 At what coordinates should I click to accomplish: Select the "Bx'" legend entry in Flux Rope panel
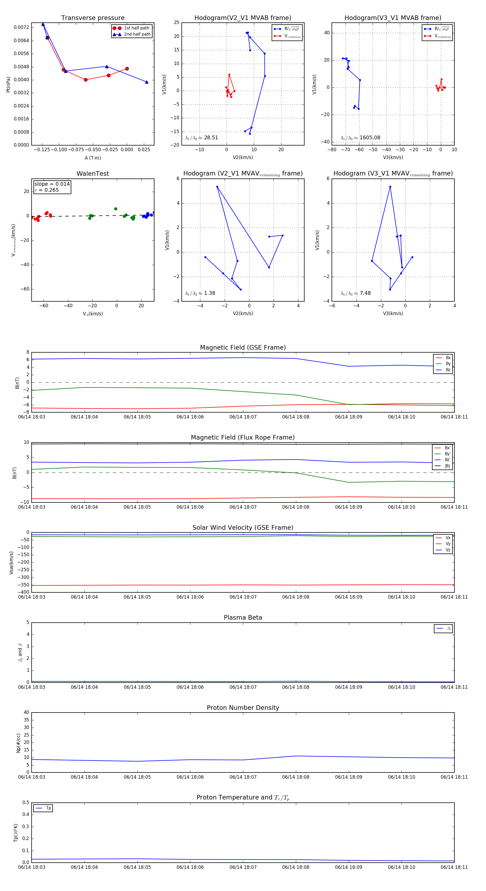click(x=443, y=448)
